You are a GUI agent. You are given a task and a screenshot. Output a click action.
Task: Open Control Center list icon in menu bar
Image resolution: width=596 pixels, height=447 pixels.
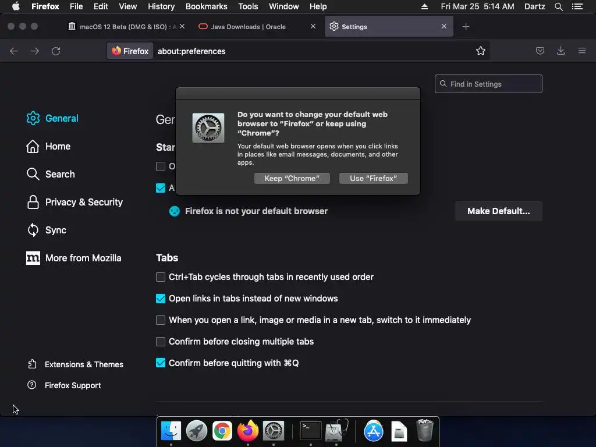click(577, 6)
